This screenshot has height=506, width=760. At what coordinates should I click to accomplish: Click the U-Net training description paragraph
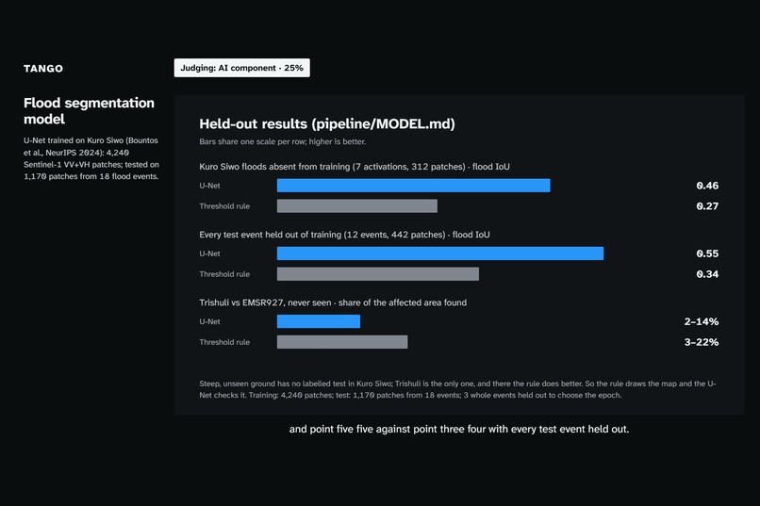click(91, 158)
